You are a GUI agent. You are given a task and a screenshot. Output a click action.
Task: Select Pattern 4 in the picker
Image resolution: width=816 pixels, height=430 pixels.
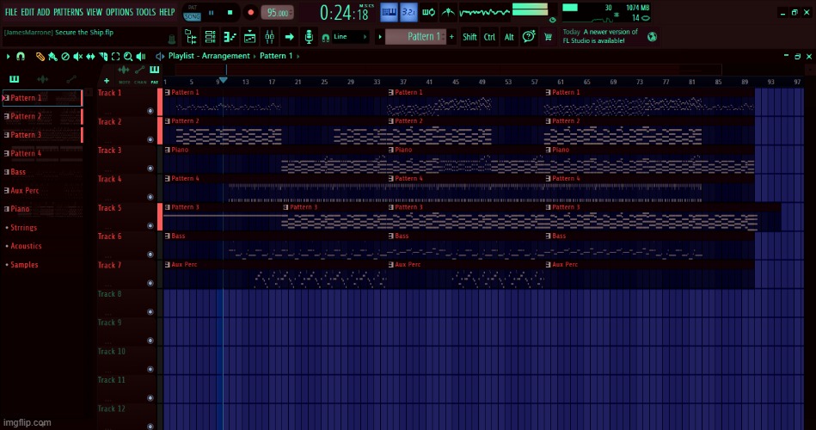point(42,153)
